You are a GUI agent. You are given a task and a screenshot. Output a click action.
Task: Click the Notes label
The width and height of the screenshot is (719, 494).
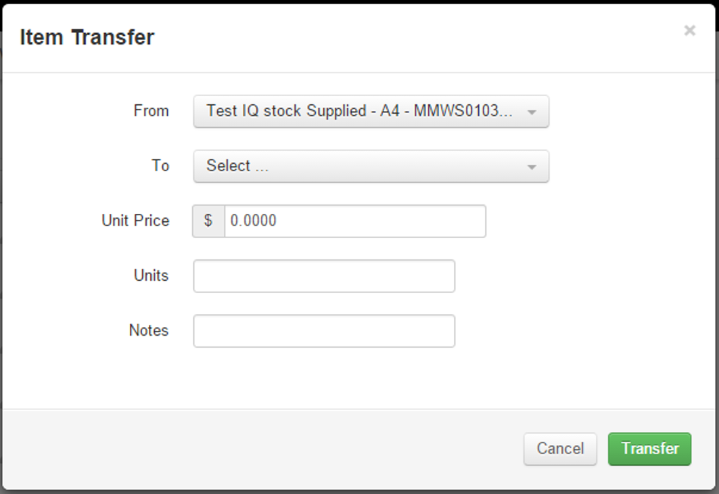tap(148, 330)
